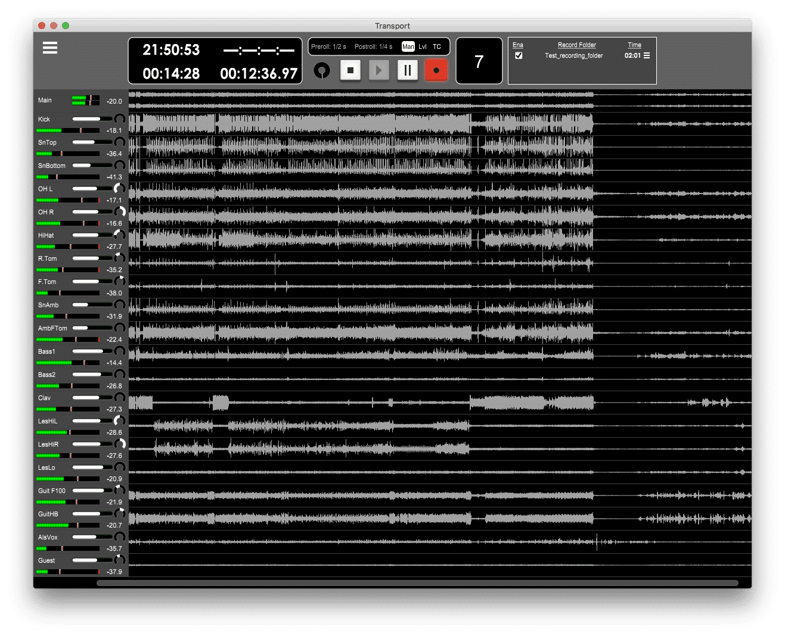
Task: Open the Preroll 1/2 s setting
Action: point(328,46)
